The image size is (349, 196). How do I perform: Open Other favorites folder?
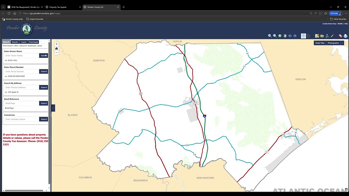coord(338,19)
